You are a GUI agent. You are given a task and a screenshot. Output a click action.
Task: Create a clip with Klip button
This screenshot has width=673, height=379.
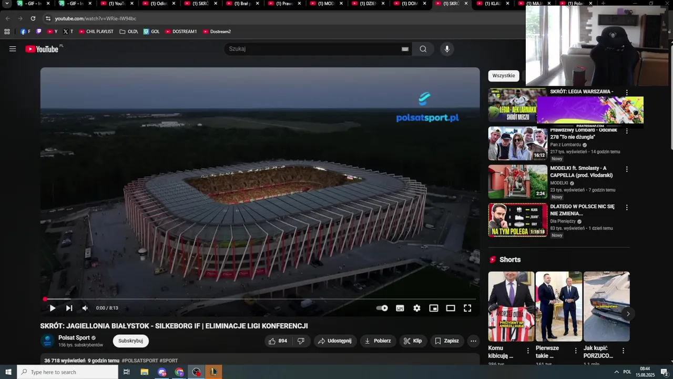(x=413, y=341)
